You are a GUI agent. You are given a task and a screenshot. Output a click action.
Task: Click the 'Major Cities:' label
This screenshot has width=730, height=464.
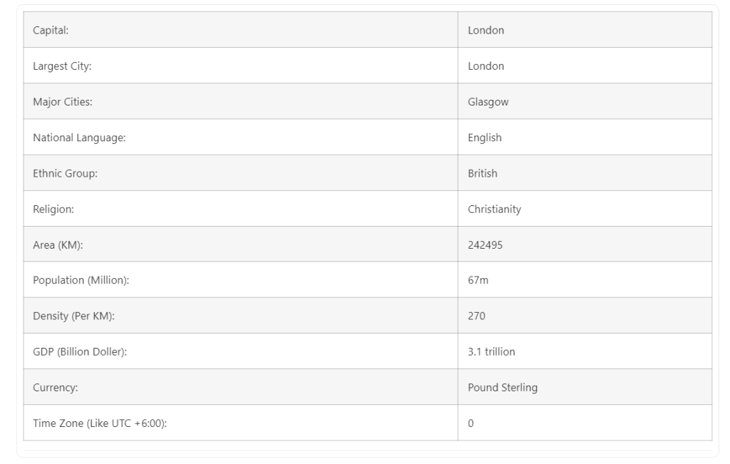(x=63, y=102)
